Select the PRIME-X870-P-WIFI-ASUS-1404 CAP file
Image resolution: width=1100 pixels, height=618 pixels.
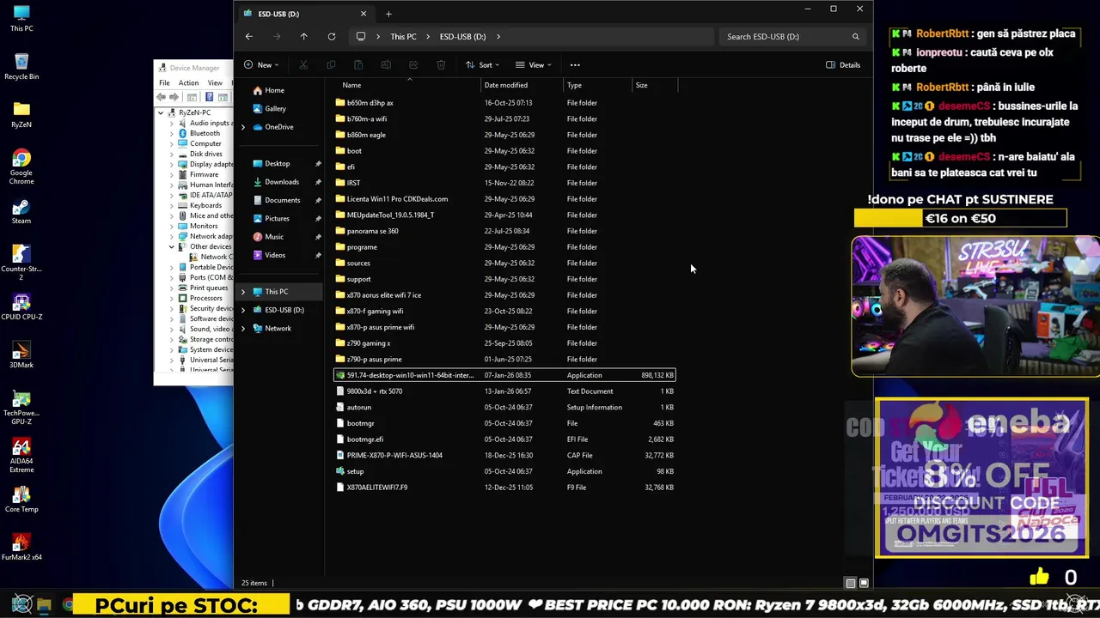point(394,456)
